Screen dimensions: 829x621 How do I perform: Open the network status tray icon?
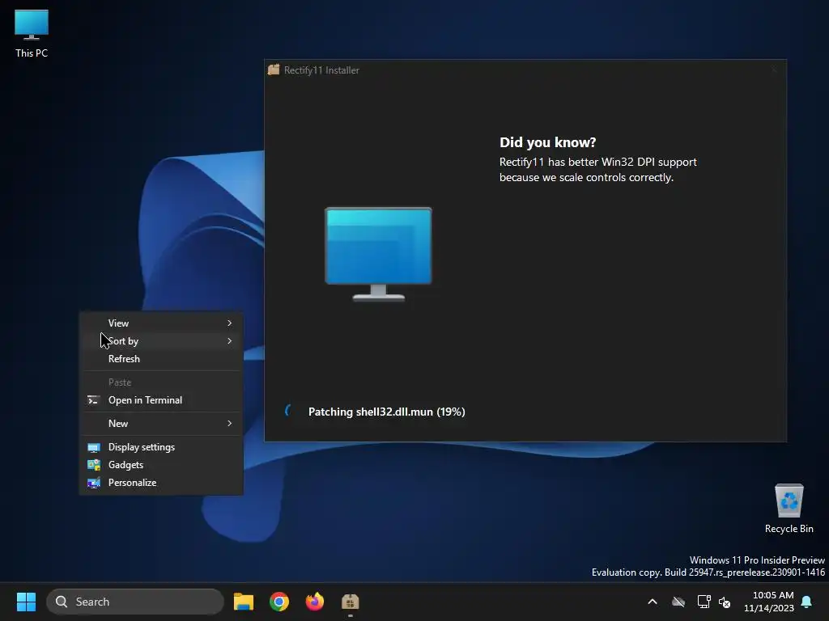[x=704, y=602]
